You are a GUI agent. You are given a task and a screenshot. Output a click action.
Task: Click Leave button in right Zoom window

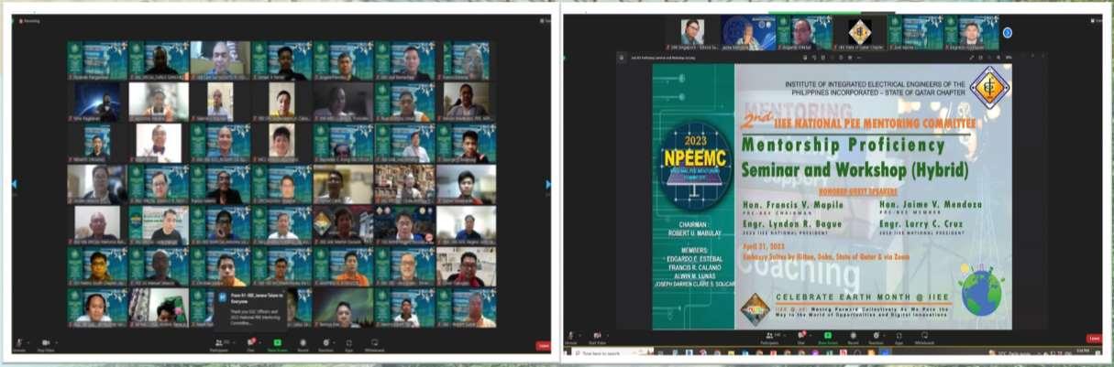tap(1094, 338)
